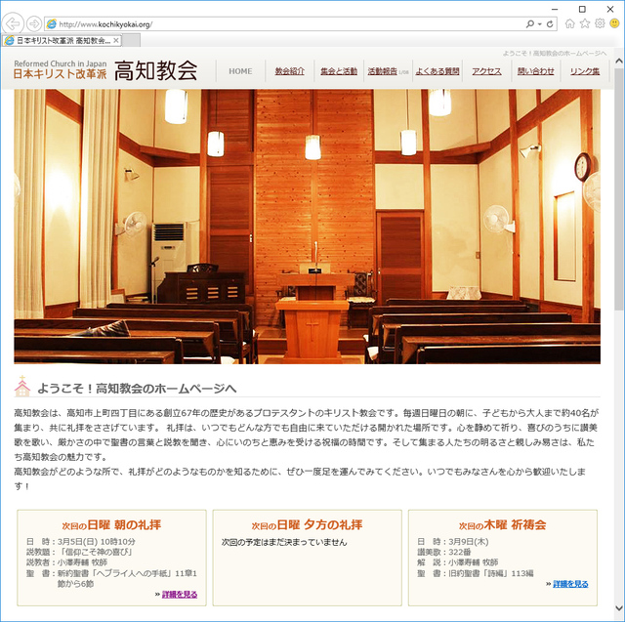Click the address bar URL field
This screenshot has height=622, width=625.
click(293, 23)
